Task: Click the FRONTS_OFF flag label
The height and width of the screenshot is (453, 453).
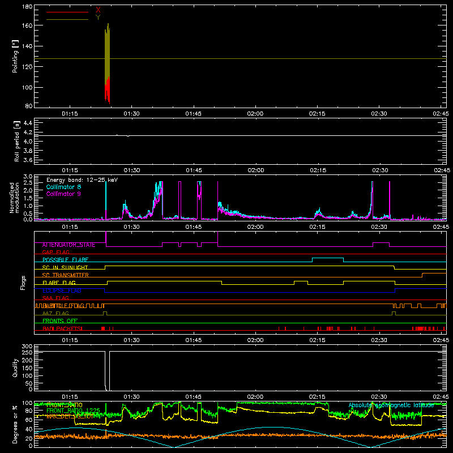Action: pyautogui.click(x=60, y=321)
